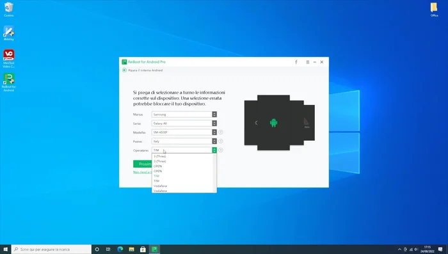The width and height of the screenshot is (448, 254).
Task: Select the ReiBoot for Android desktop shortcut
Action: point(8,83)
